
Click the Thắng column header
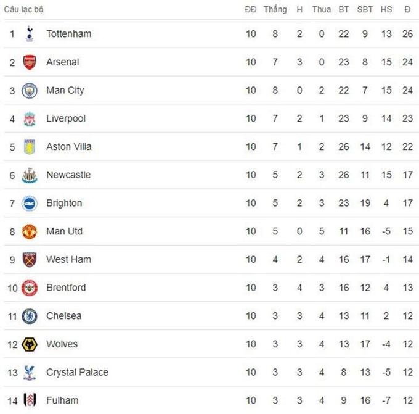[275, 9]
